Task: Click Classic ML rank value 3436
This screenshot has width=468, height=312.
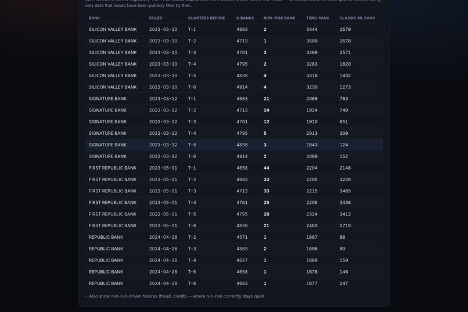Action: click(345, 202)
